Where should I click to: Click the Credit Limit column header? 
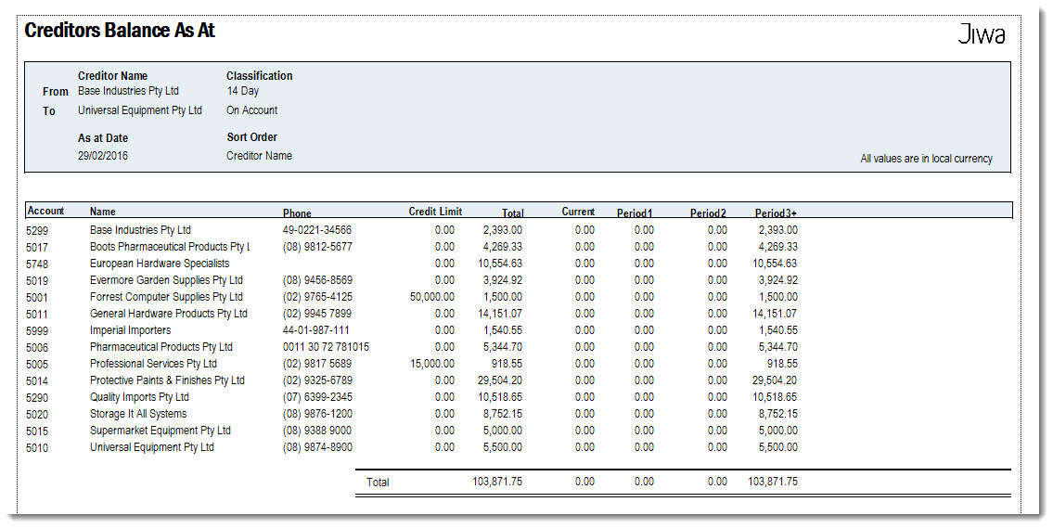435,212
